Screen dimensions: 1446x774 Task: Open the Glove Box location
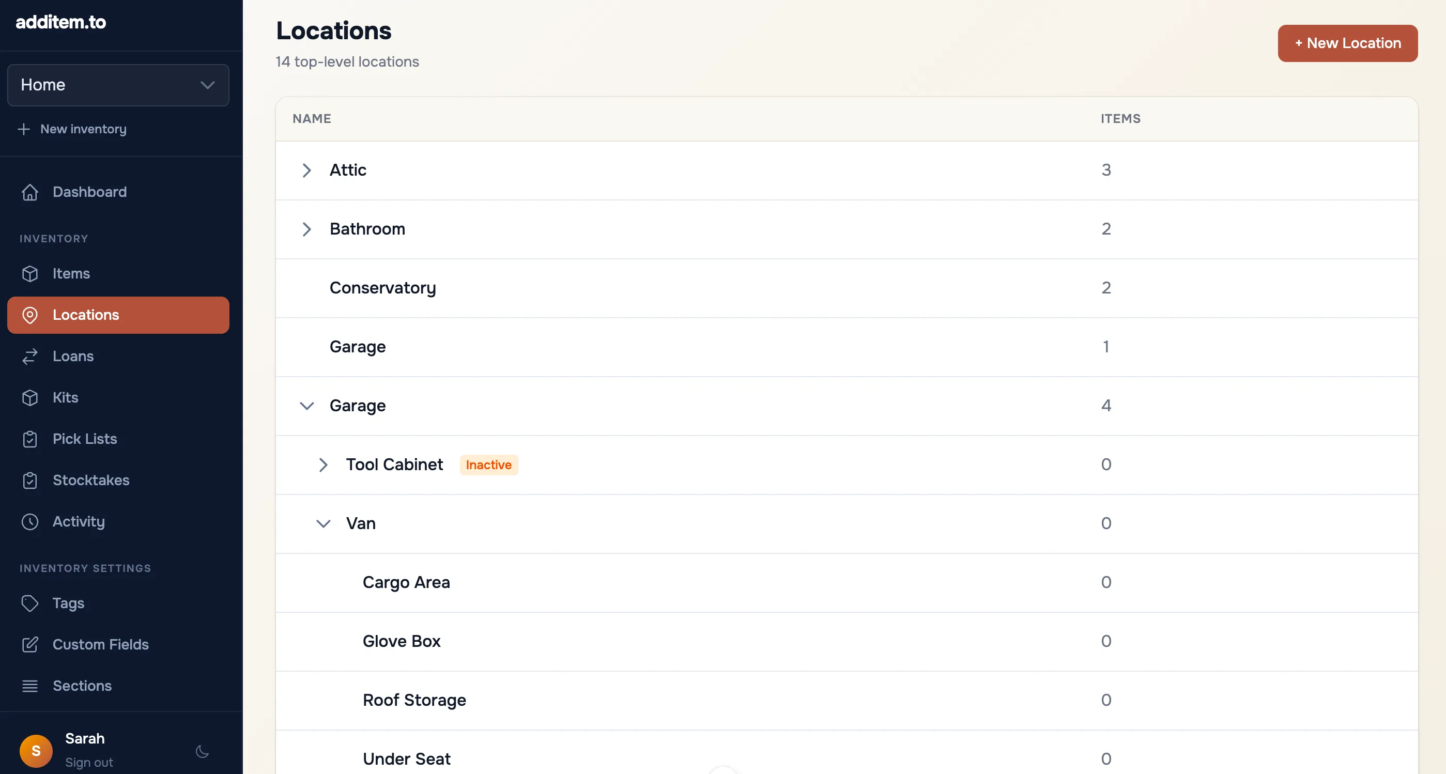click(402, 642)
